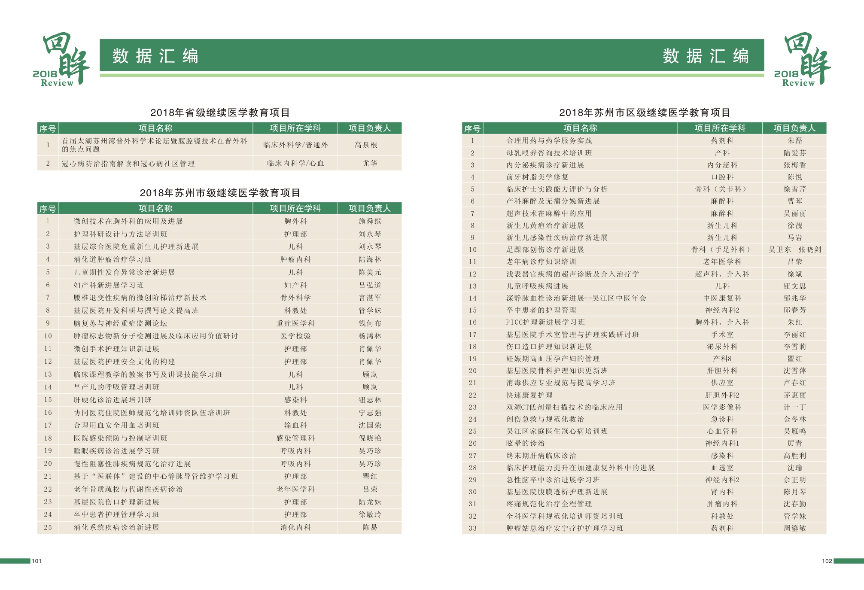Click 项目名称 header in provincial table
This screenshot has height=590, width=864.
point(155,128)
